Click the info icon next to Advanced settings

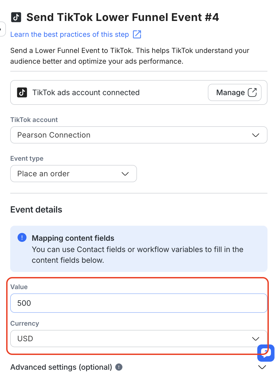coord(119,367)
